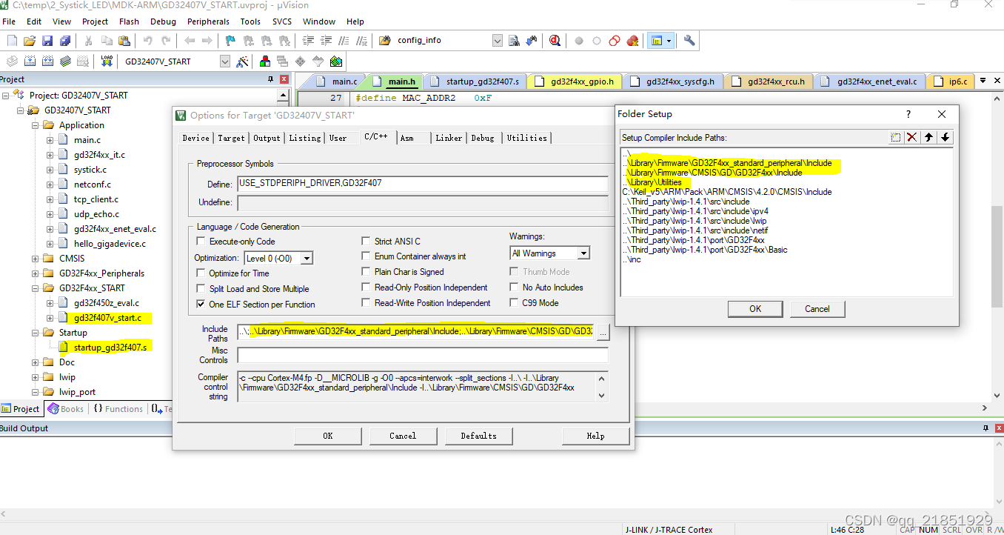Expand the CMSIS group node
The image size is (1004, 535).
pyautogui.click(x=35, y=259)
